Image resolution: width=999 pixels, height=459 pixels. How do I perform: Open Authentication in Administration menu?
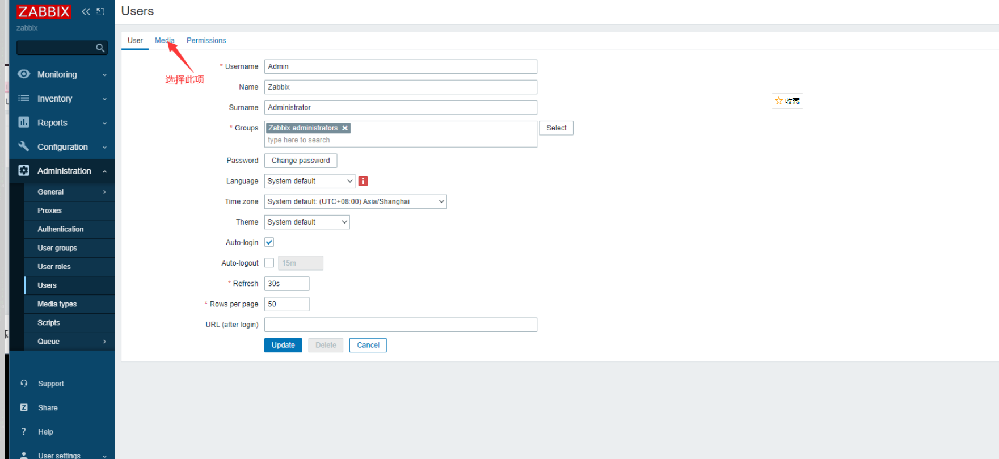[x=69, y=229]
